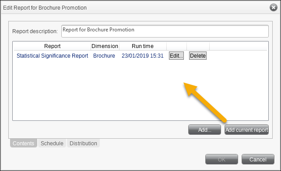281x171 pixels.
Task: Click the run time 23/01/2019 15:31
Action: (x=143, y=56)
